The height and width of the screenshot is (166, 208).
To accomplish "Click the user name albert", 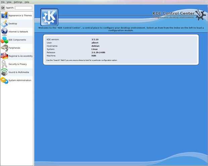I will tap(95, 43).
